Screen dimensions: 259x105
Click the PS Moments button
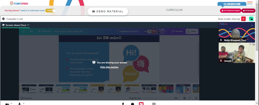(248, 11)
